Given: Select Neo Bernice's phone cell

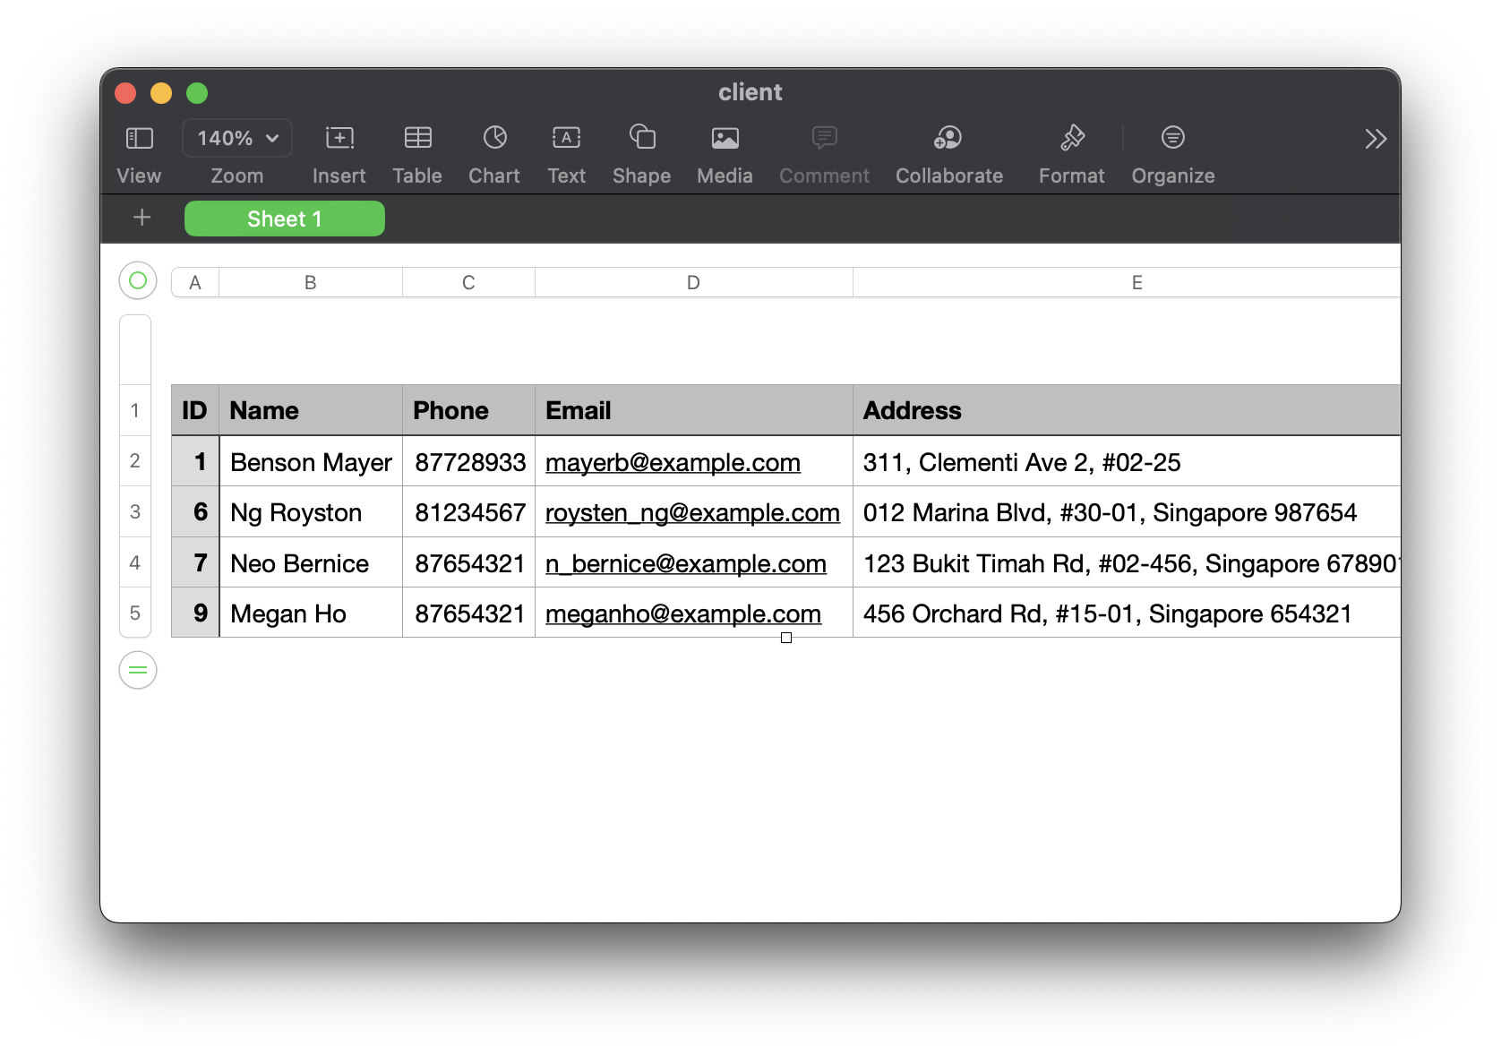Looking at the screenshot, I should point(468,562).
